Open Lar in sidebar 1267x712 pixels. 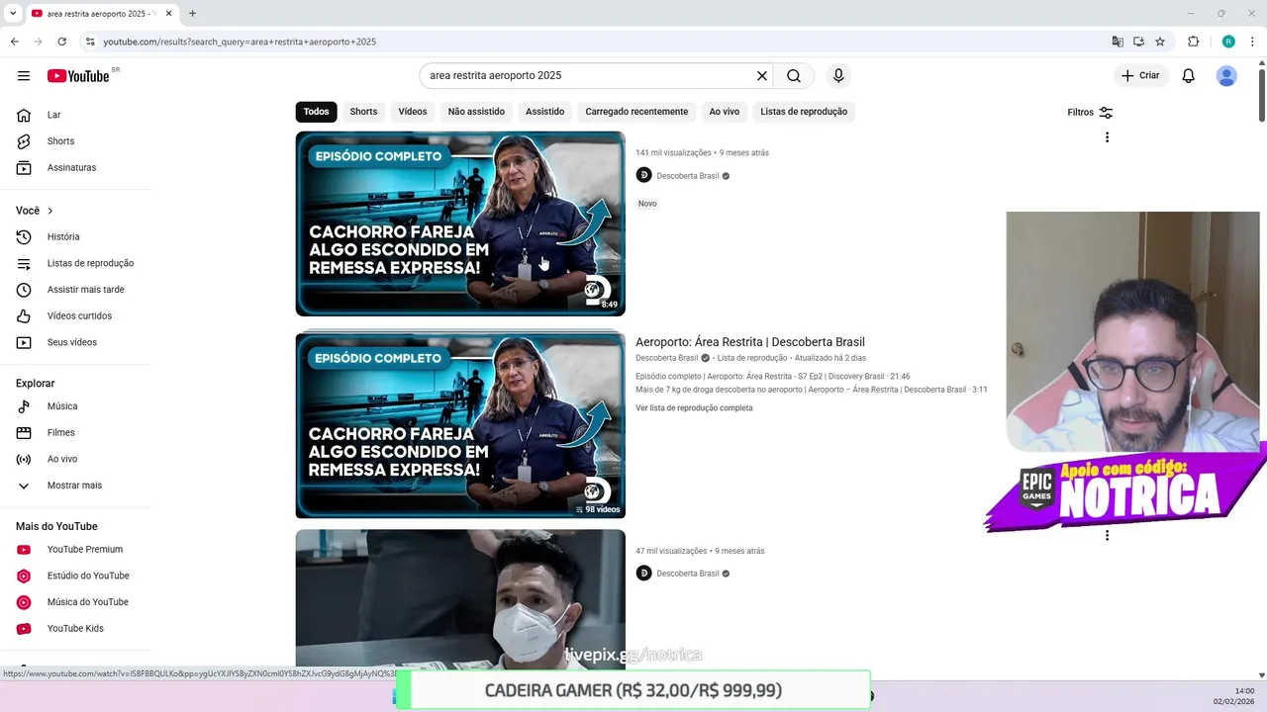click(x=75, y=116)
